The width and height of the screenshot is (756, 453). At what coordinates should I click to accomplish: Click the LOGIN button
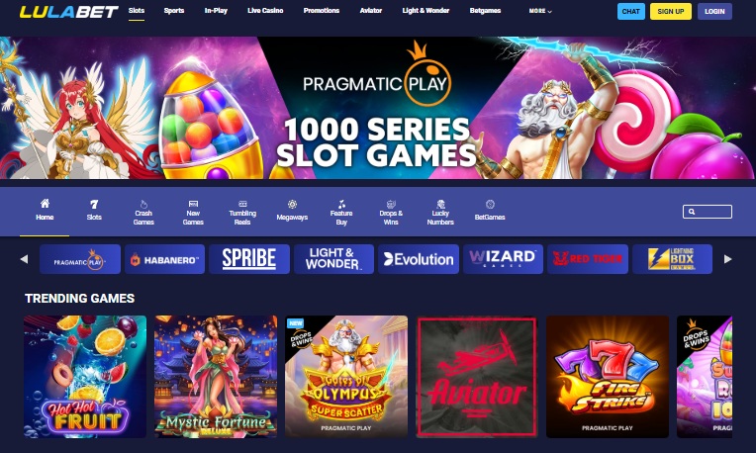point(714,11)
